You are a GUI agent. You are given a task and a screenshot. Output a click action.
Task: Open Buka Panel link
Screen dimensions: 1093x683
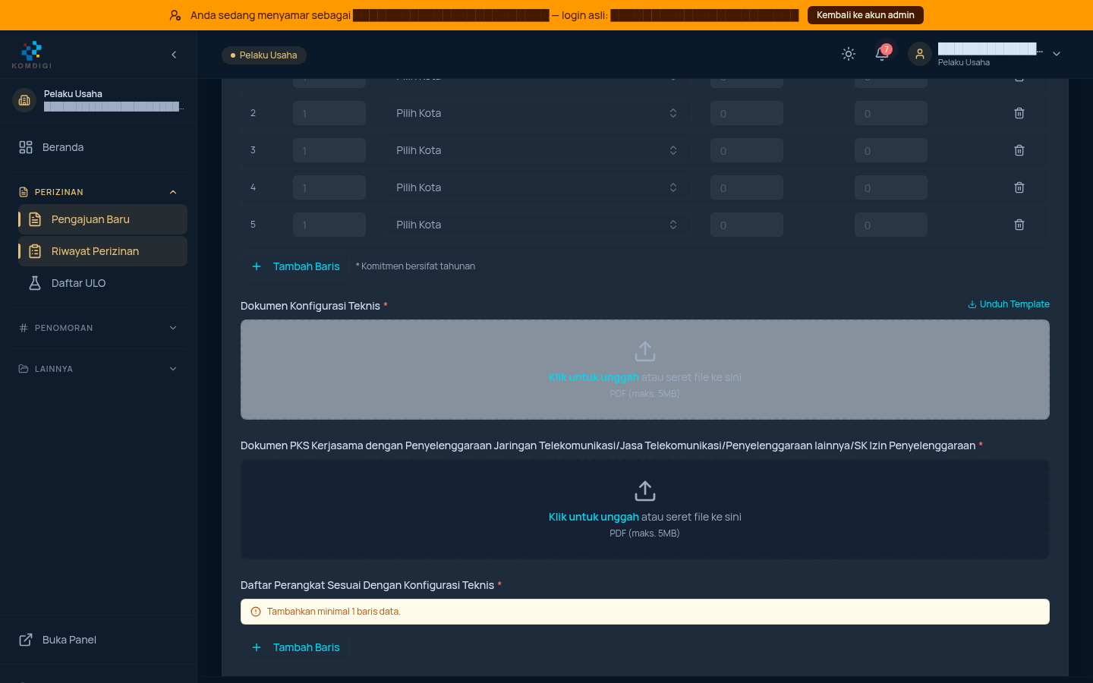pos(99,640)
